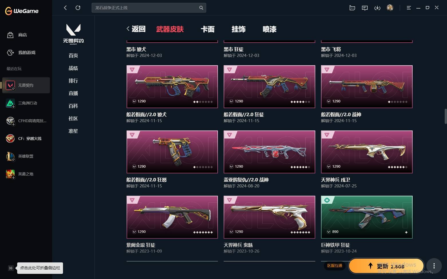Open the 挂饰 tab
447x279 pixels.
[x=239, y=29]
